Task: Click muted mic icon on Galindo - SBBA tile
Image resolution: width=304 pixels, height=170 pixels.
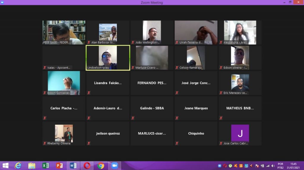Action: (x=133, y=118)
